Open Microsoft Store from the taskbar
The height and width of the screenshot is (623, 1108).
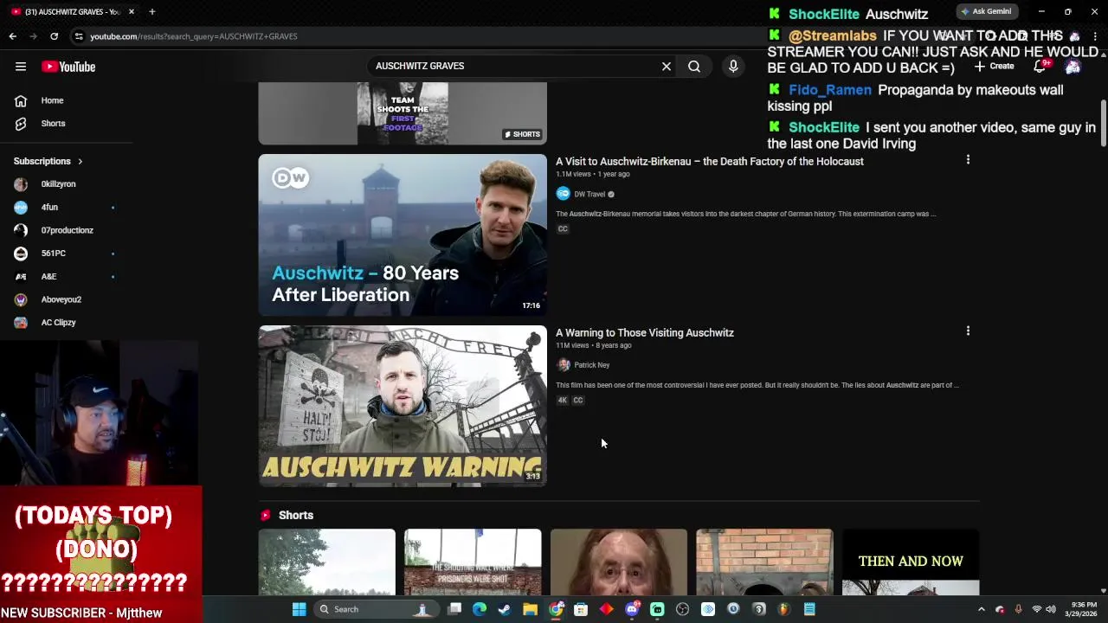tap(581, 609)
